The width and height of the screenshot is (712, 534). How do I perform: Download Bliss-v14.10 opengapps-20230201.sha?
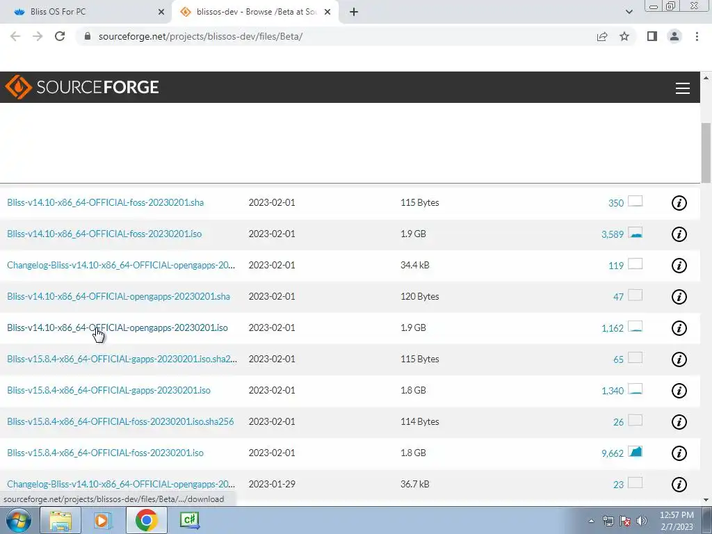click(x=118, y=296)
